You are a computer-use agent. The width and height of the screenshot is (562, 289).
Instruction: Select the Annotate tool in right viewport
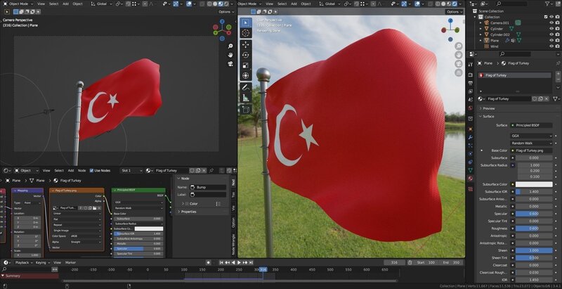click(x=246, y=87)
